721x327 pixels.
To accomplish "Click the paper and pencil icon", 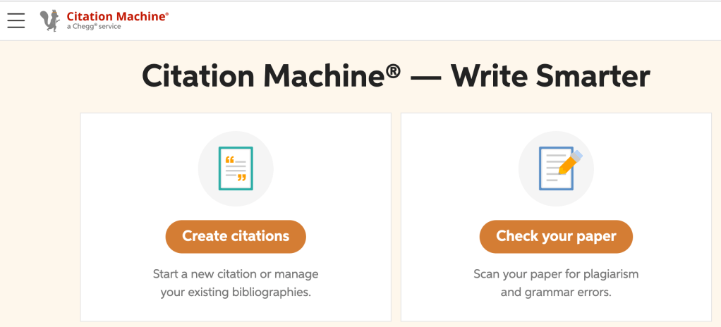I will click(556, 169).
